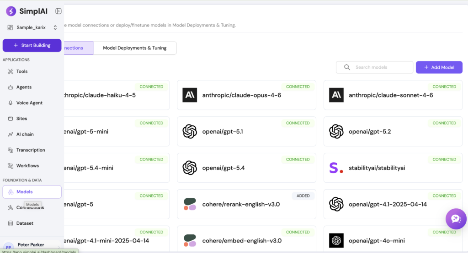Navigate to AI chain
This screenshot has height=253, width=468.
(x=32, y=134)
